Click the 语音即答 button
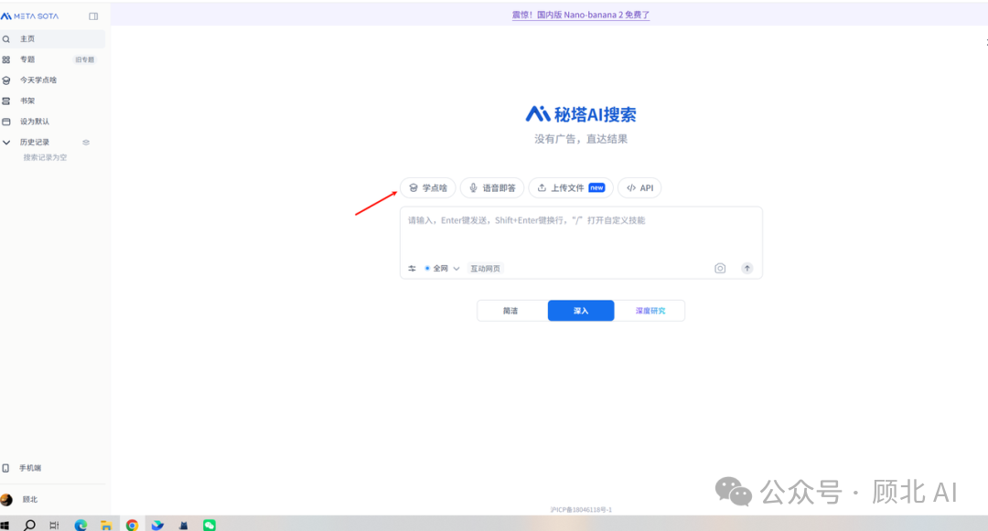The image size is (988, 531). [492, 188]
